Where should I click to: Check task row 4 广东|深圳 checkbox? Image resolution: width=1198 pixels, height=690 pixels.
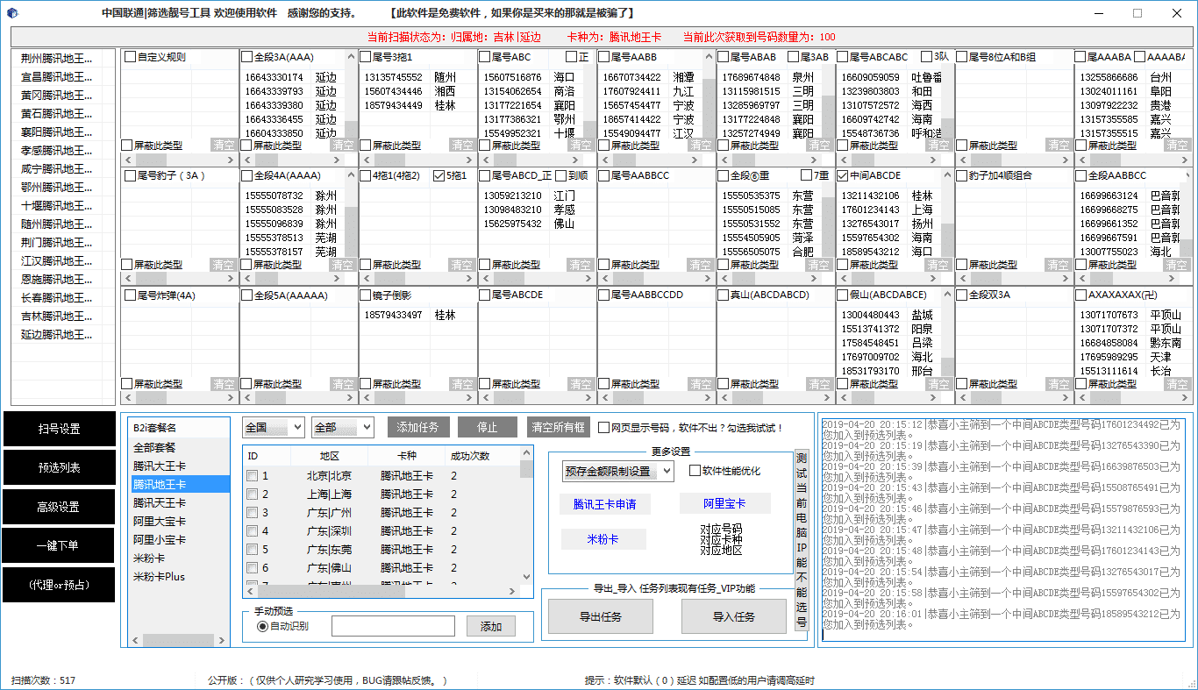click(x=253, y=531)
